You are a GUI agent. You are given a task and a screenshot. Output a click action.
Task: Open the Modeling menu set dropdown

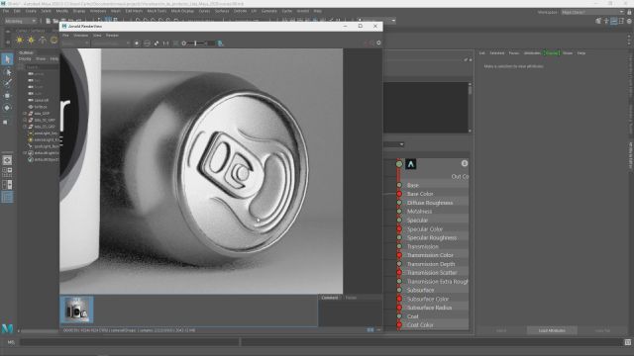pyautogui.click(x=21, y=21)
